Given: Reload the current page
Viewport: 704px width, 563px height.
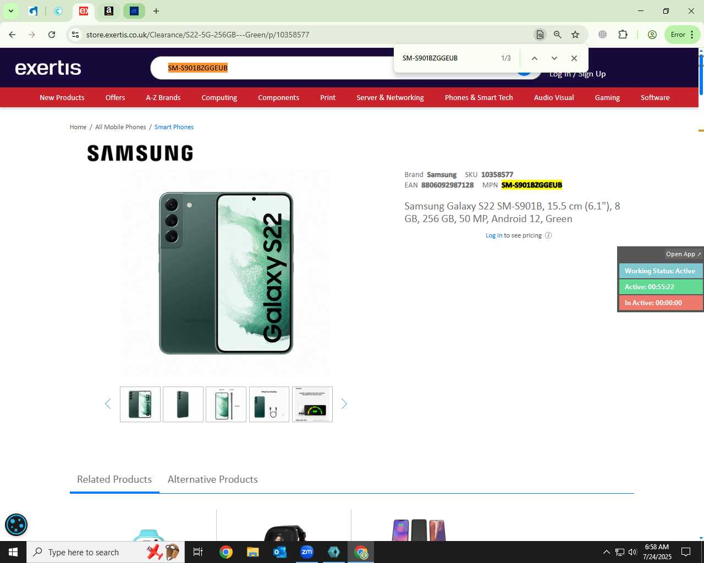Looking at the screenshot, I should point(52,35).
